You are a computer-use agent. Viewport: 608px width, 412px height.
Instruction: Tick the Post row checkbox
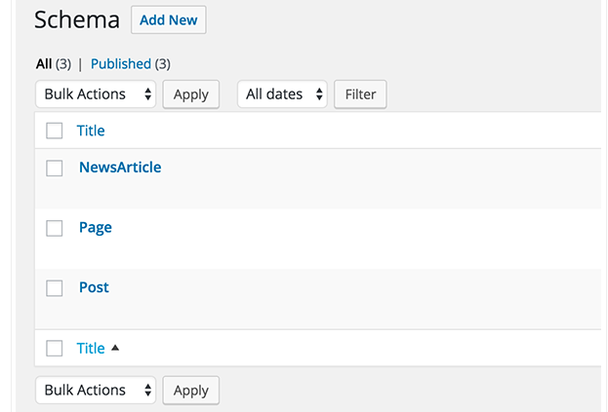pyautogui.click(x=55, y=288)
